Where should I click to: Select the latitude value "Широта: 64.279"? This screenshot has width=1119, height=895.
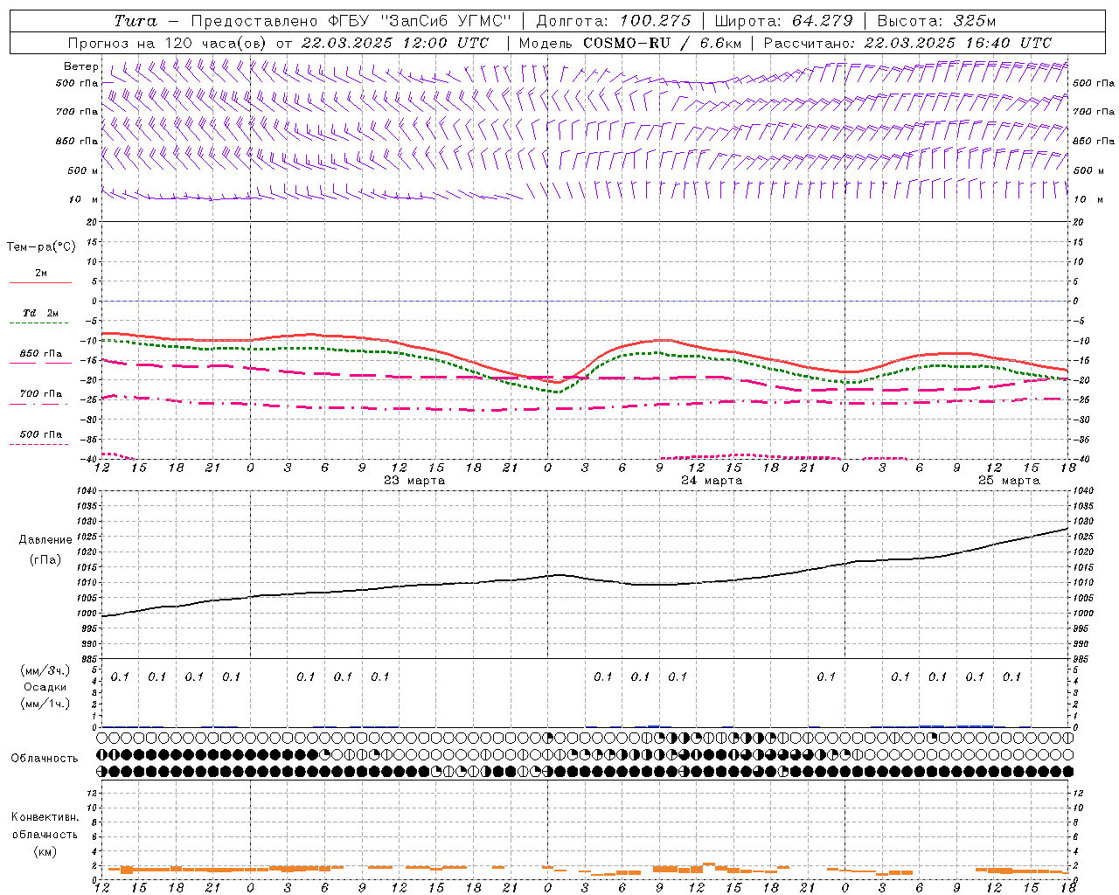pos(783,21)
